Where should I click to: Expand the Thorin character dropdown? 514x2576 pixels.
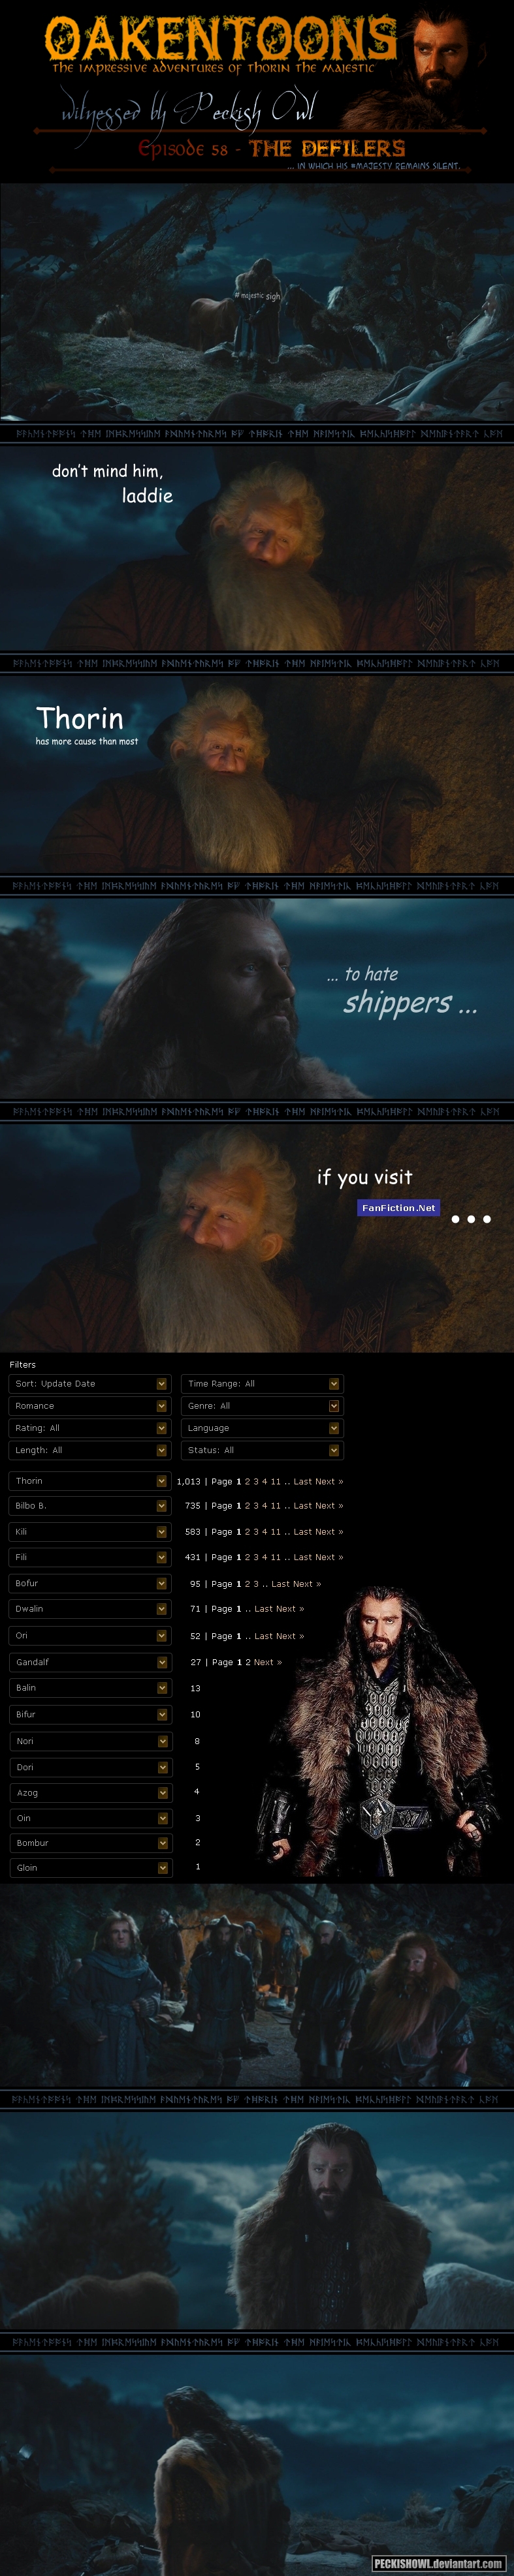tap(89, 1481)
